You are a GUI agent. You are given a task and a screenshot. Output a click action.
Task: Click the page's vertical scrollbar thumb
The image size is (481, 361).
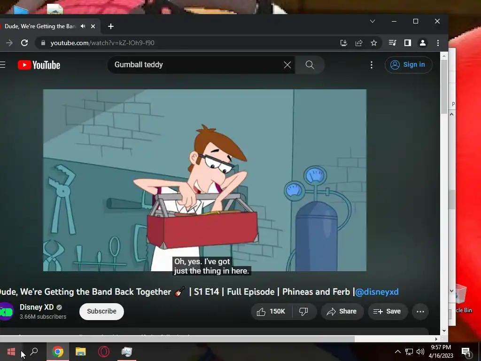click(x=444, y=86)
